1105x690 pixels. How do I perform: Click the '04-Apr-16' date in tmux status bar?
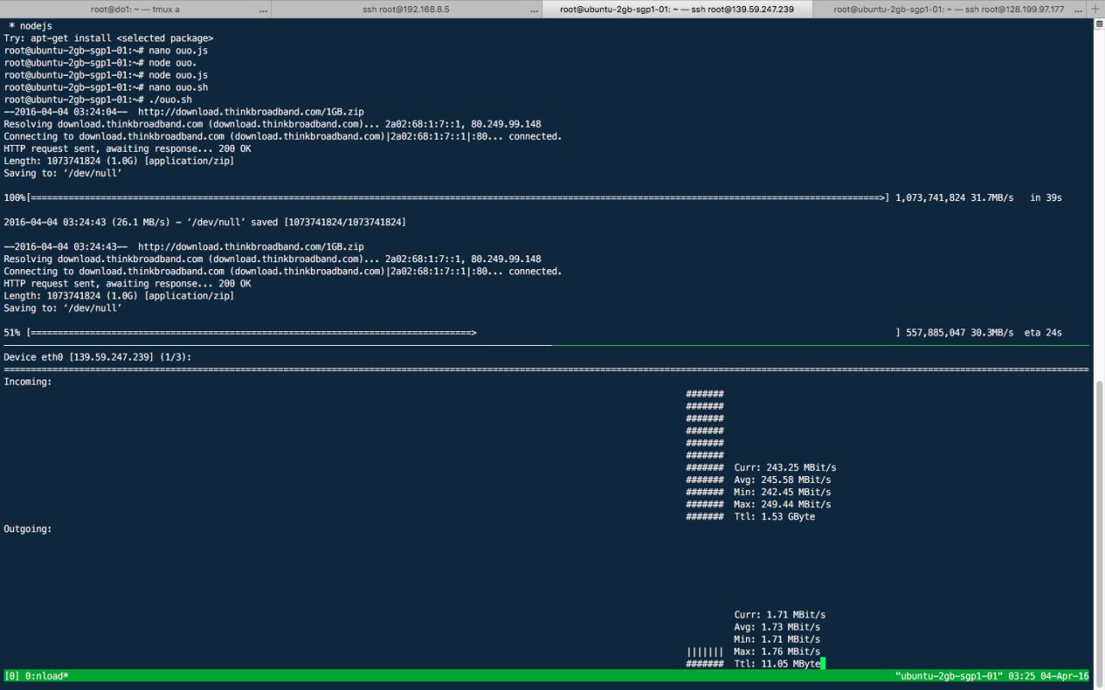click(x=1064, y=676)
